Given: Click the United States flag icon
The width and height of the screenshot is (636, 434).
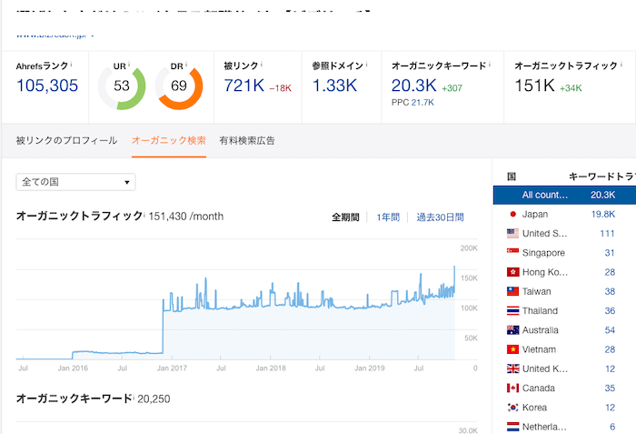Looking at the screenshot, I should click(512, 233).
